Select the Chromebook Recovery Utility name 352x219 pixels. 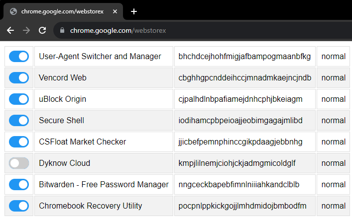point(91,206)
